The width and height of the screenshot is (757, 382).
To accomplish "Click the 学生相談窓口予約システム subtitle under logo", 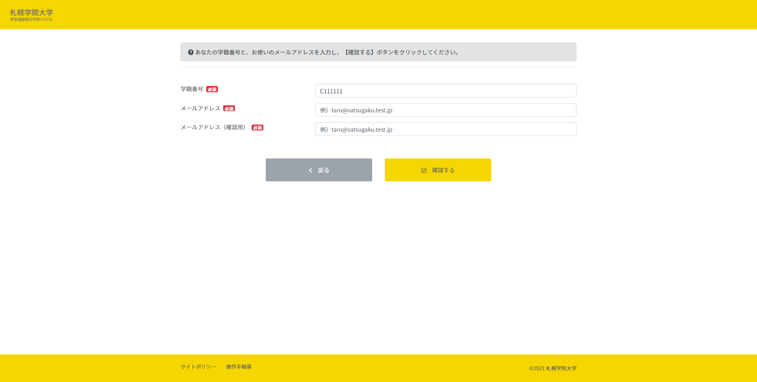I will point(31,19).
